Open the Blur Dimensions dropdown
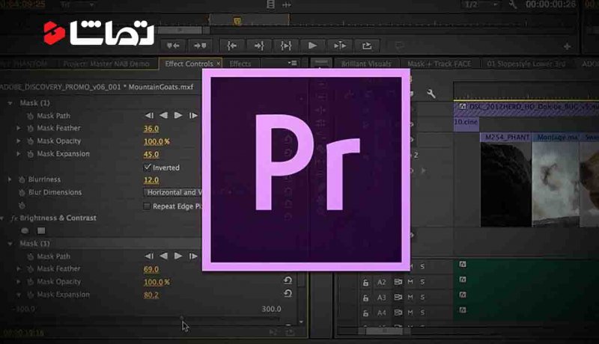The width and height of the screenshot is (599, 344). [174, 192]
